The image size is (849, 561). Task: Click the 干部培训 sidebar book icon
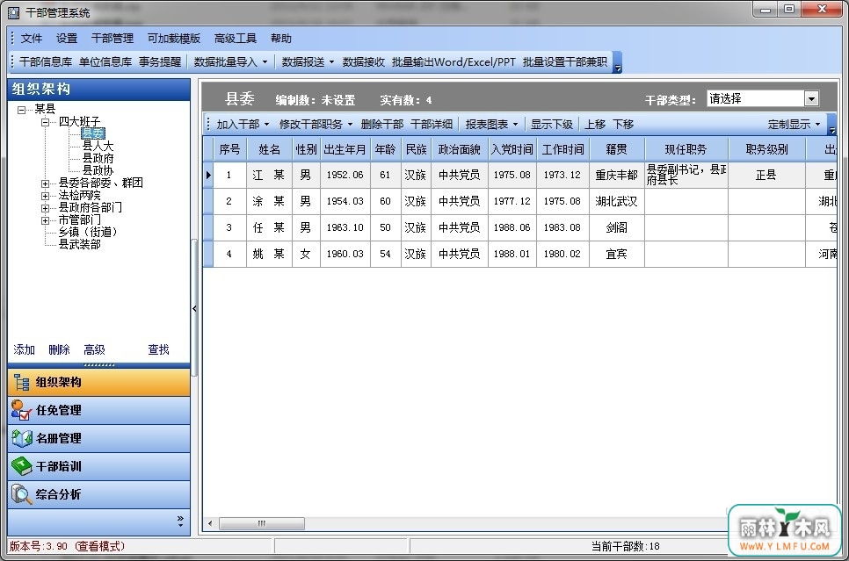[22, 466]
